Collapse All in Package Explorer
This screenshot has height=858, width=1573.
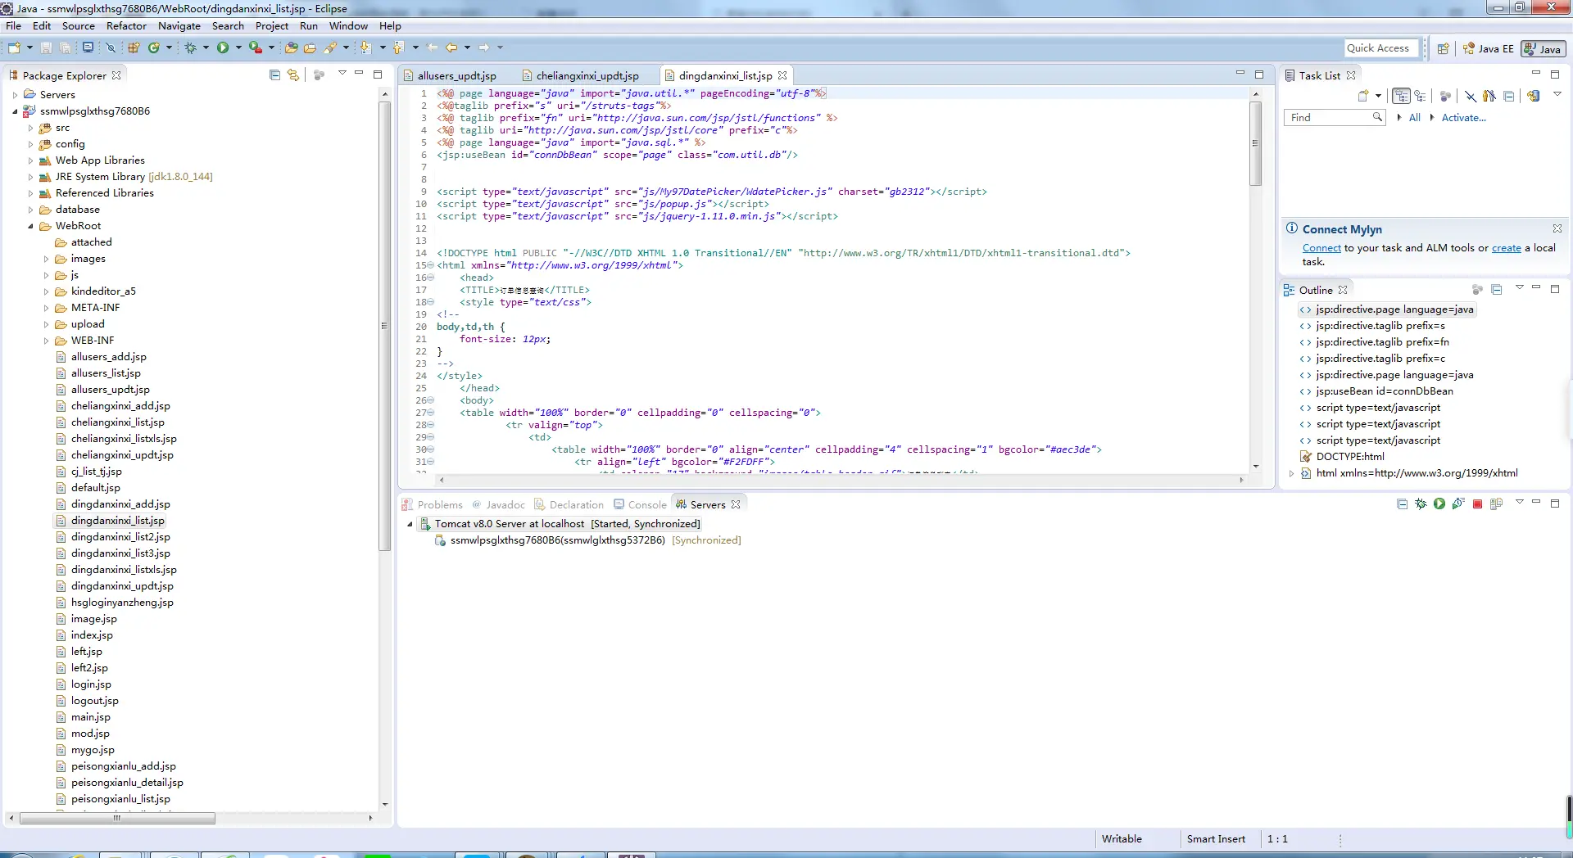pos(274,75)
